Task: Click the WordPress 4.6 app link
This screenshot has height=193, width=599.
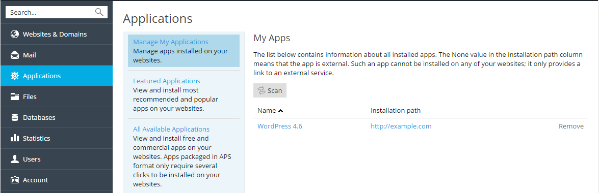Action: 280,126
